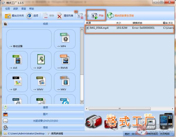Click the 耗时 elapsed time status entry
The image size is (176, 137).
(x=133, y=134)
